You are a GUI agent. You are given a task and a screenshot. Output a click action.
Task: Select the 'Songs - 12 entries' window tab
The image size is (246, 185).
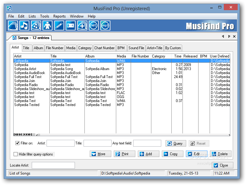pyautogui.click(x=31, y=38)
